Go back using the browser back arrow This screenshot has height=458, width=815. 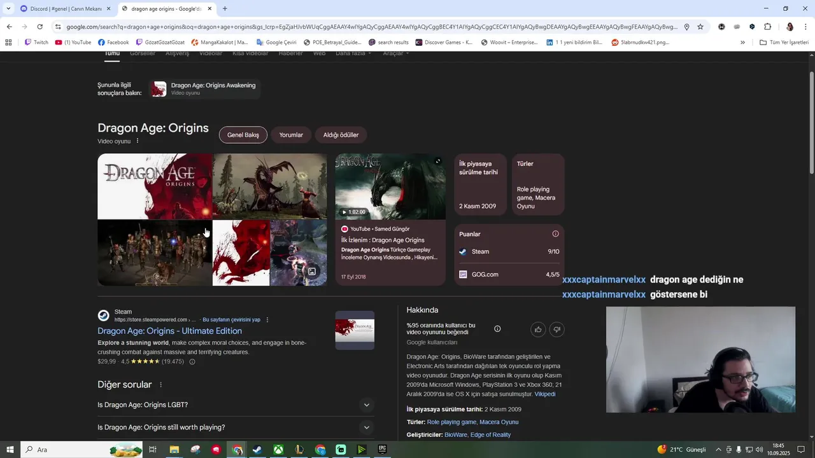click(9, 27)
